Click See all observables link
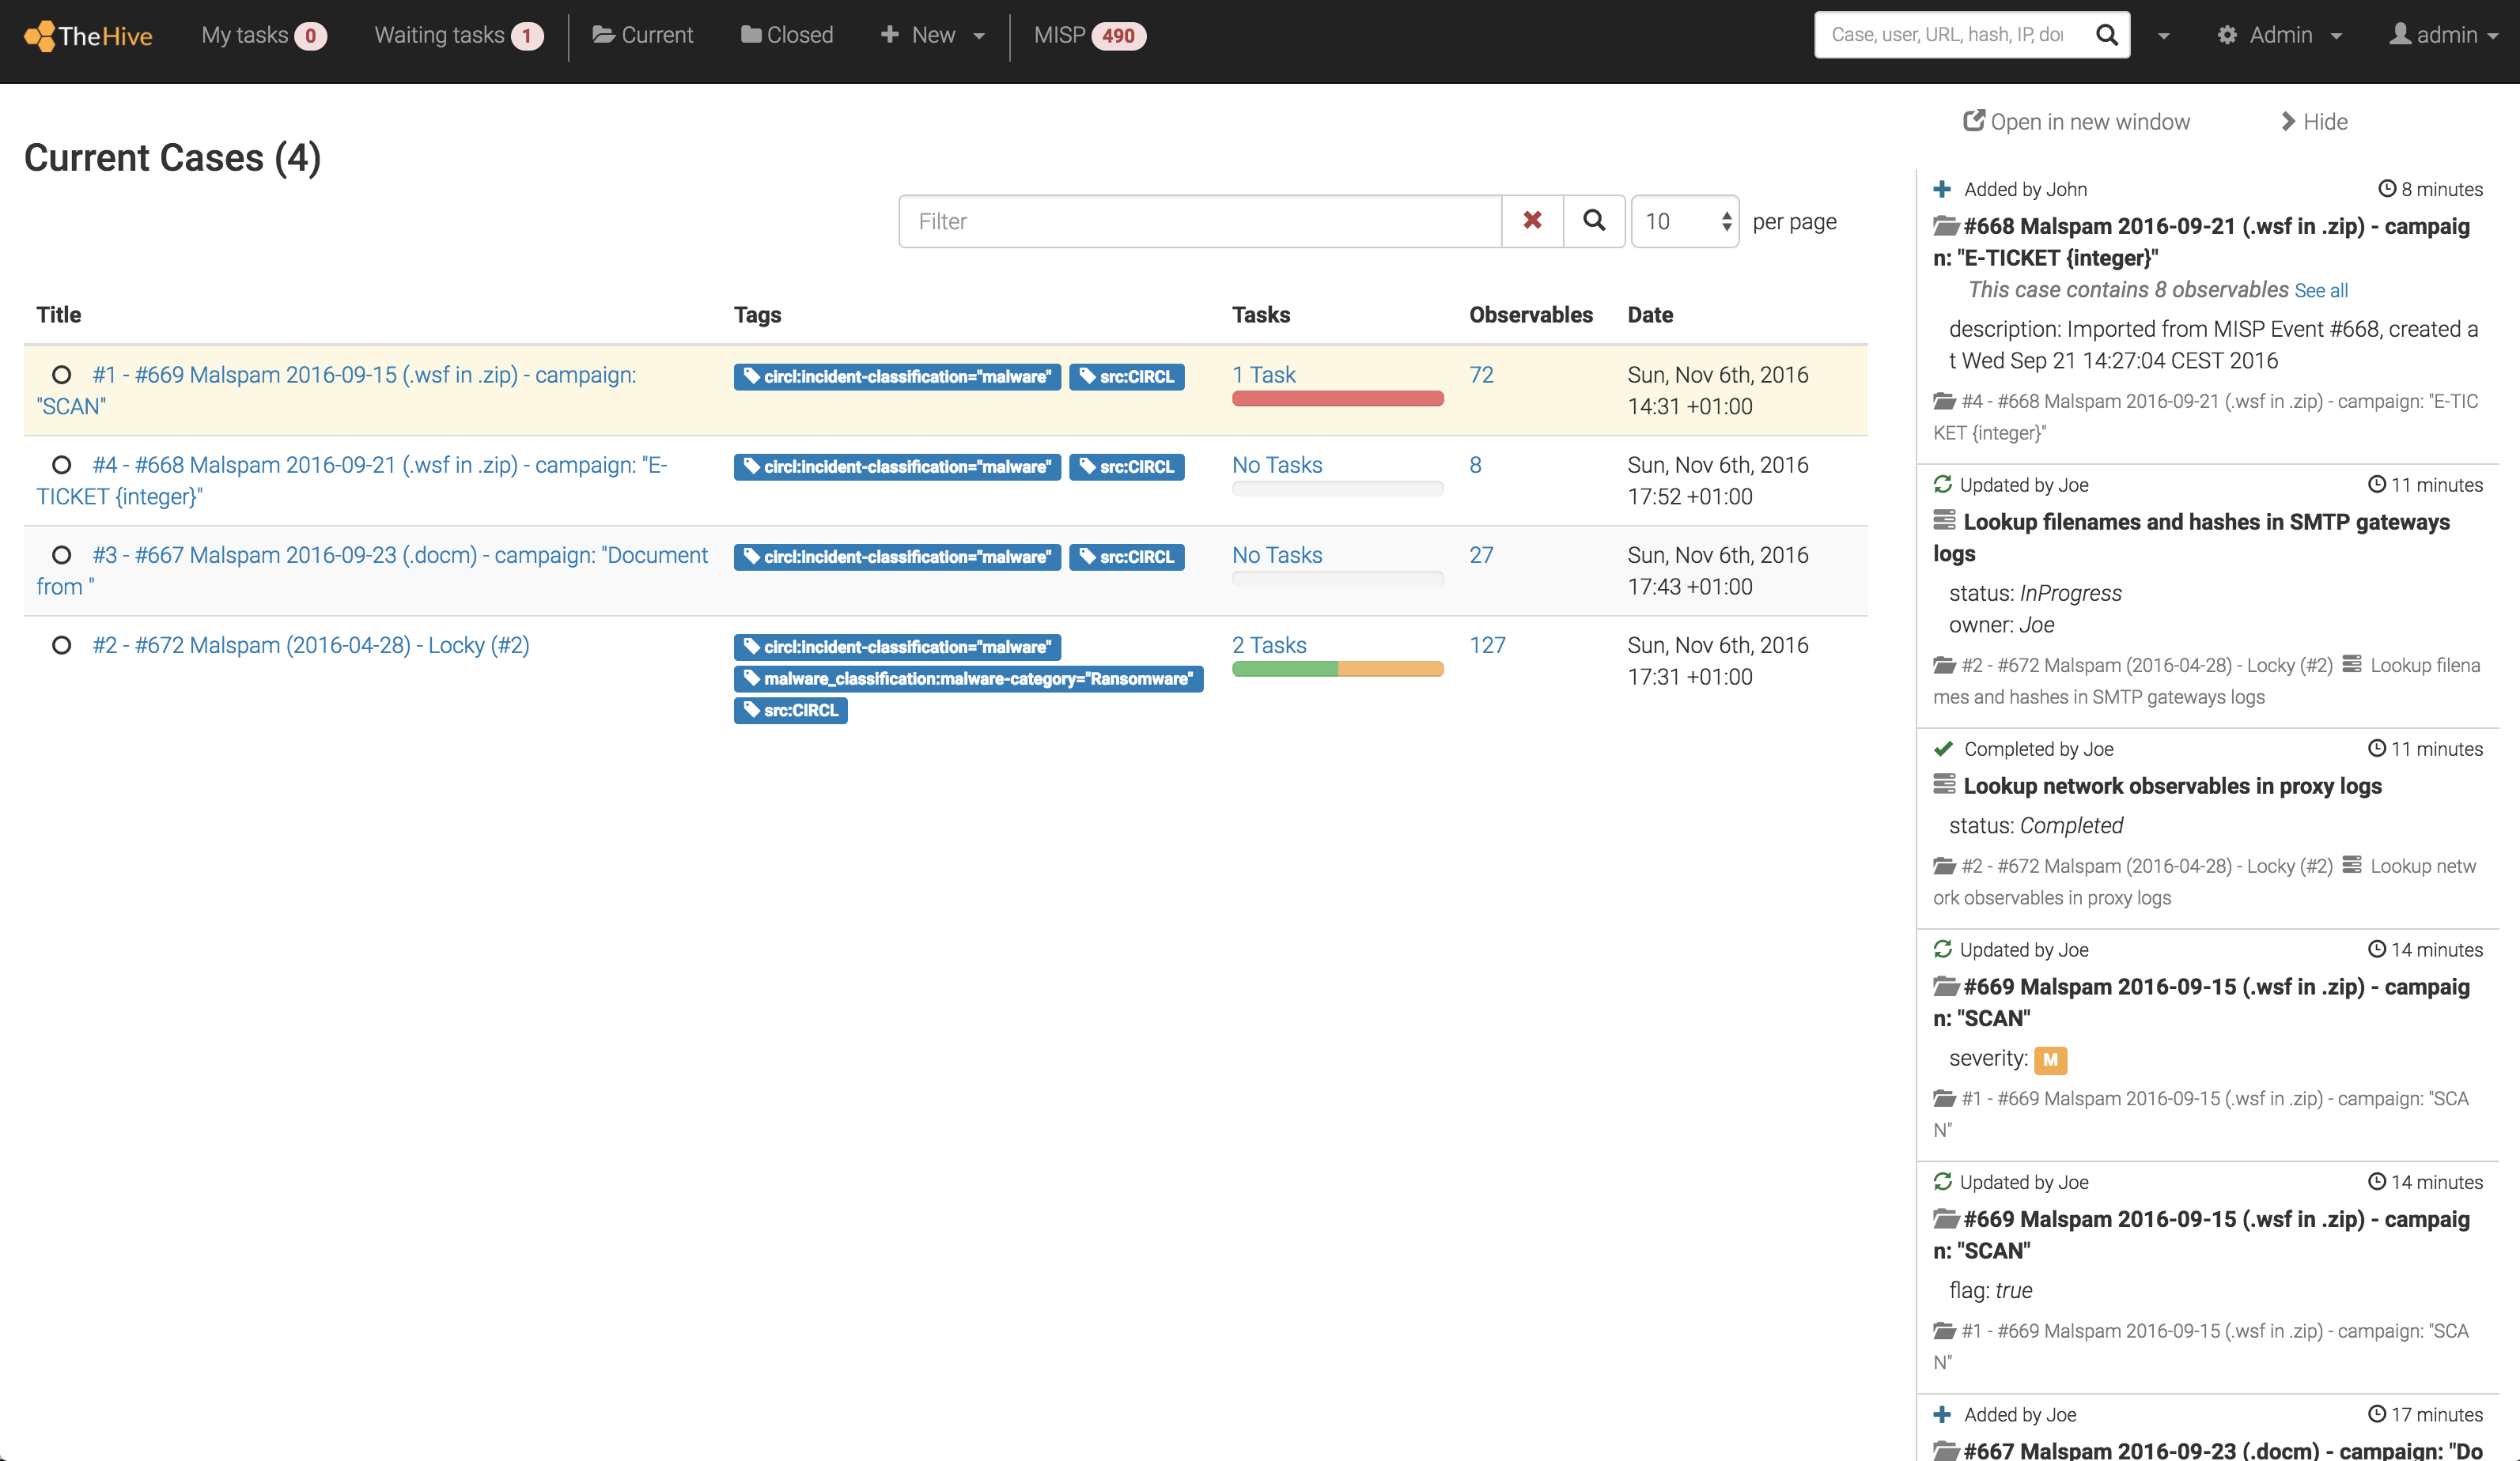Viewport: 2520px width, 1461px height. point(2320,291)
